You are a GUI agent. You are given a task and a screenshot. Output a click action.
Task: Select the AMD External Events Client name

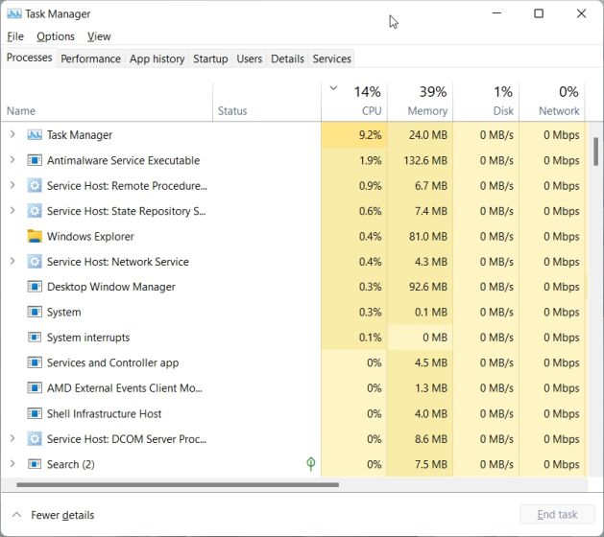[125, 388]
